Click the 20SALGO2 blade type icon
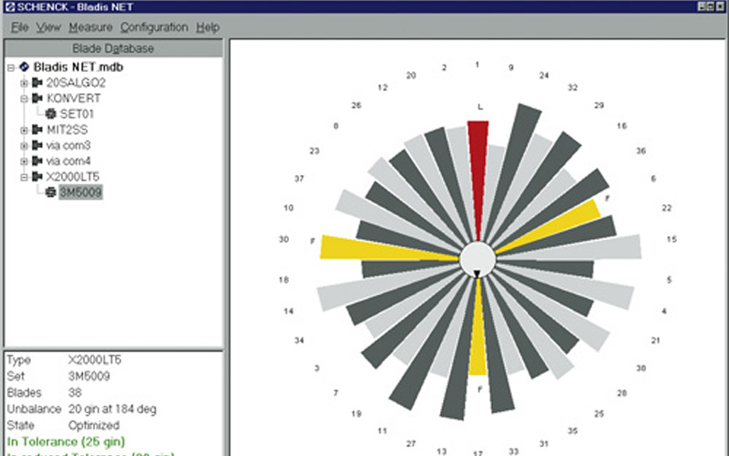This screenshot has width=729, height=456. point(37,83)
